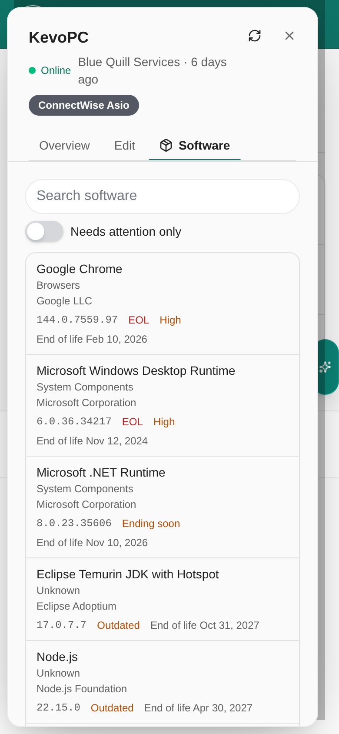
Task: Focus the Search software field
Action: coord(163,196)
